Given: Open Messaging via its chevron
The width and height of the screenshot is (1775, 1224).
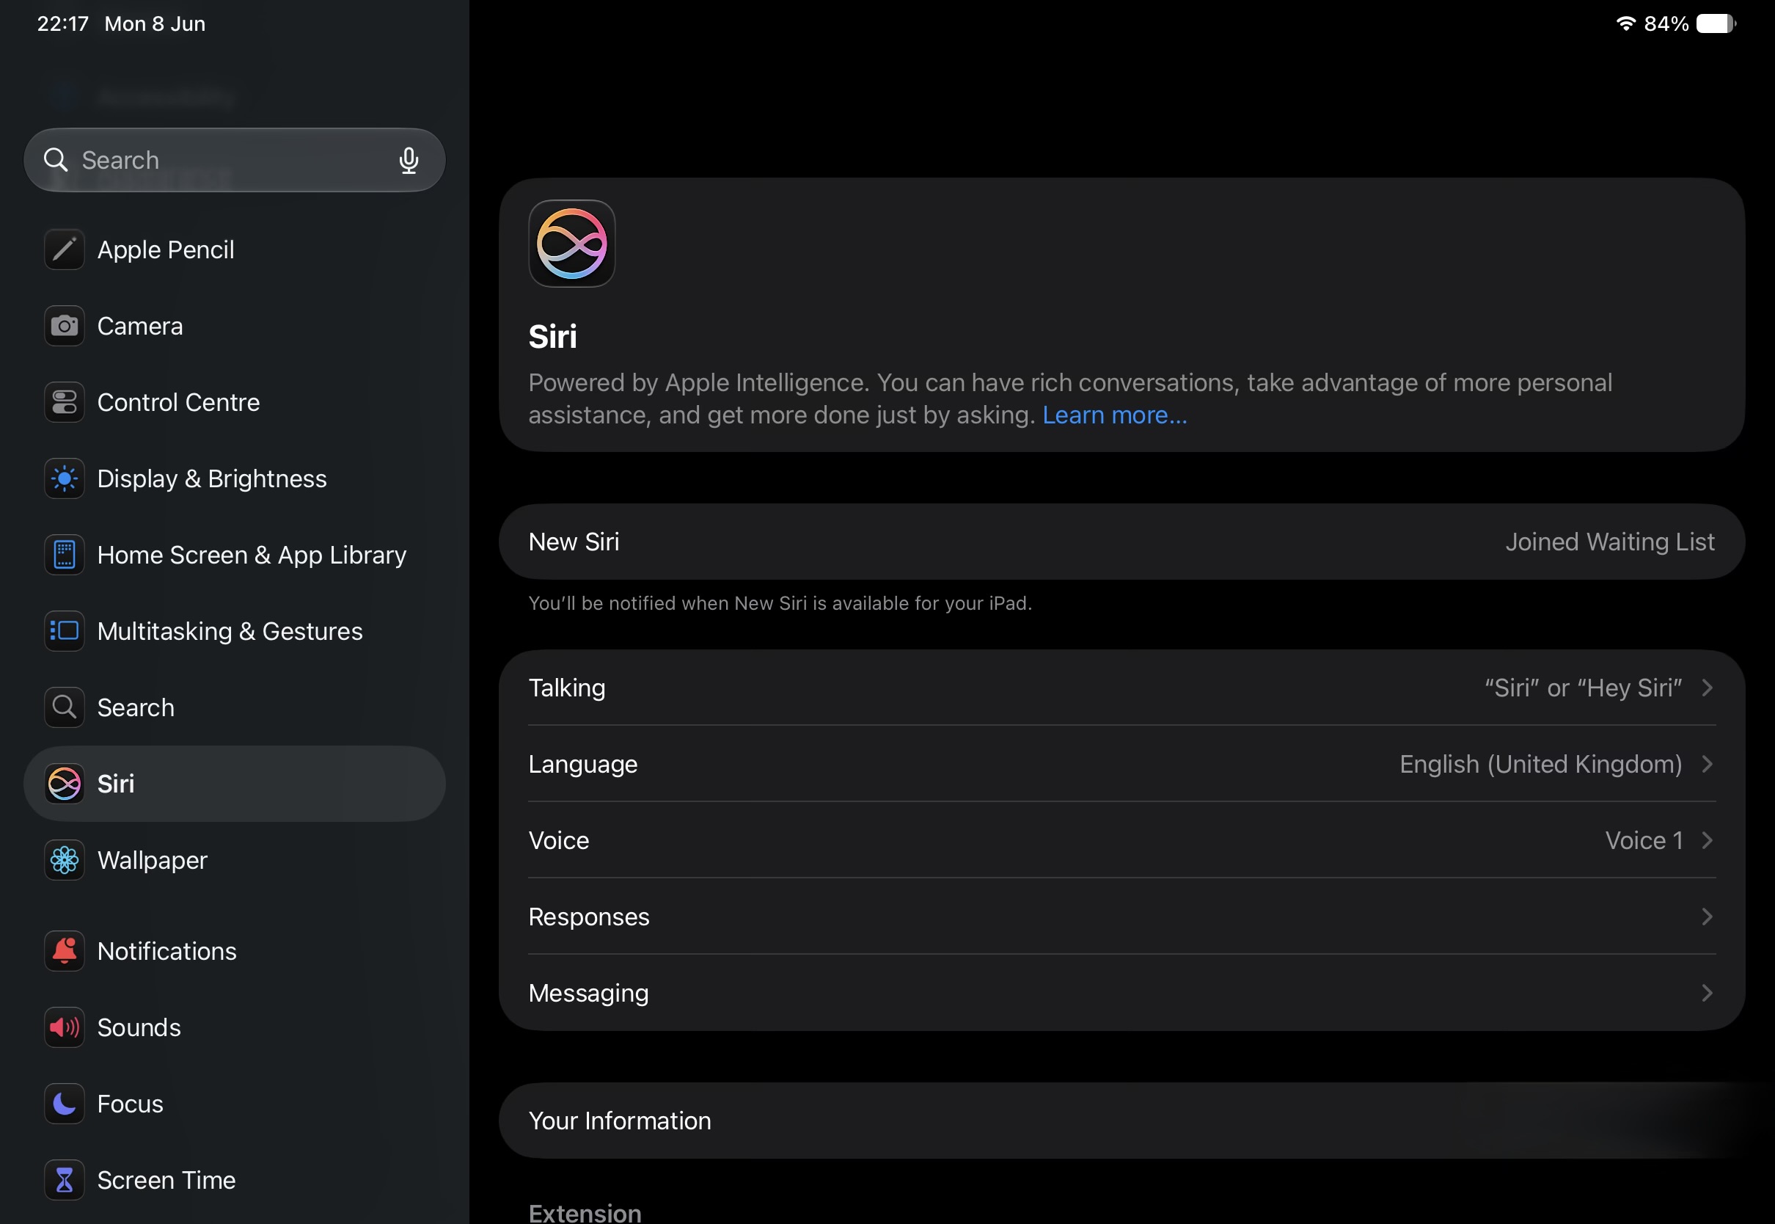Looking at the screenshot, I should [x=1708, y=993].
